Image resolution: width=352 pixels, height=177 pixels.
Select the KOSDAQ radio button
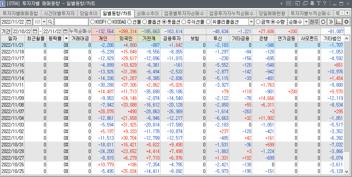coord(110,22)
